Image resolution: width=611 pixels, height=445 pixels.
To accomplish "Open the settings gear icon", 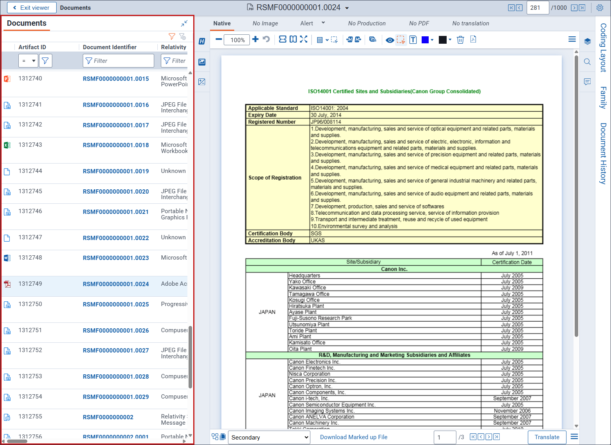I will click(600, 8).
